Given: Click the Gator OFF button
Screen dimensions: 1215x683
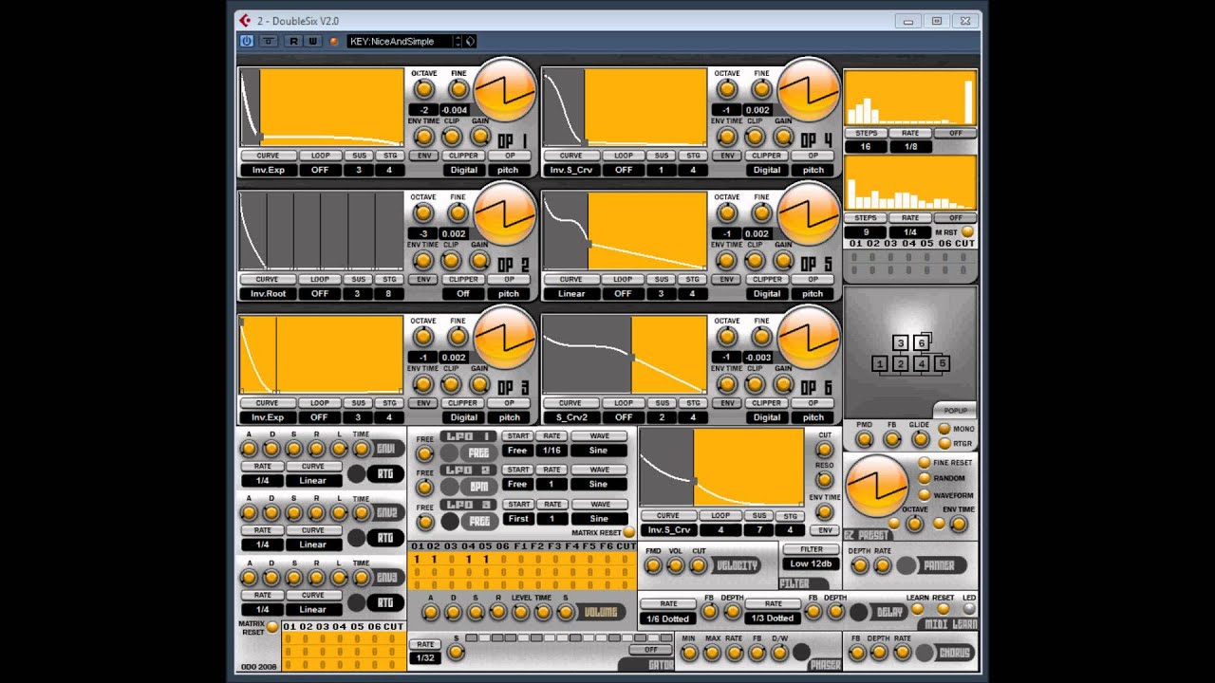Looking at the screenshot, I should click(x=651, y=650).
